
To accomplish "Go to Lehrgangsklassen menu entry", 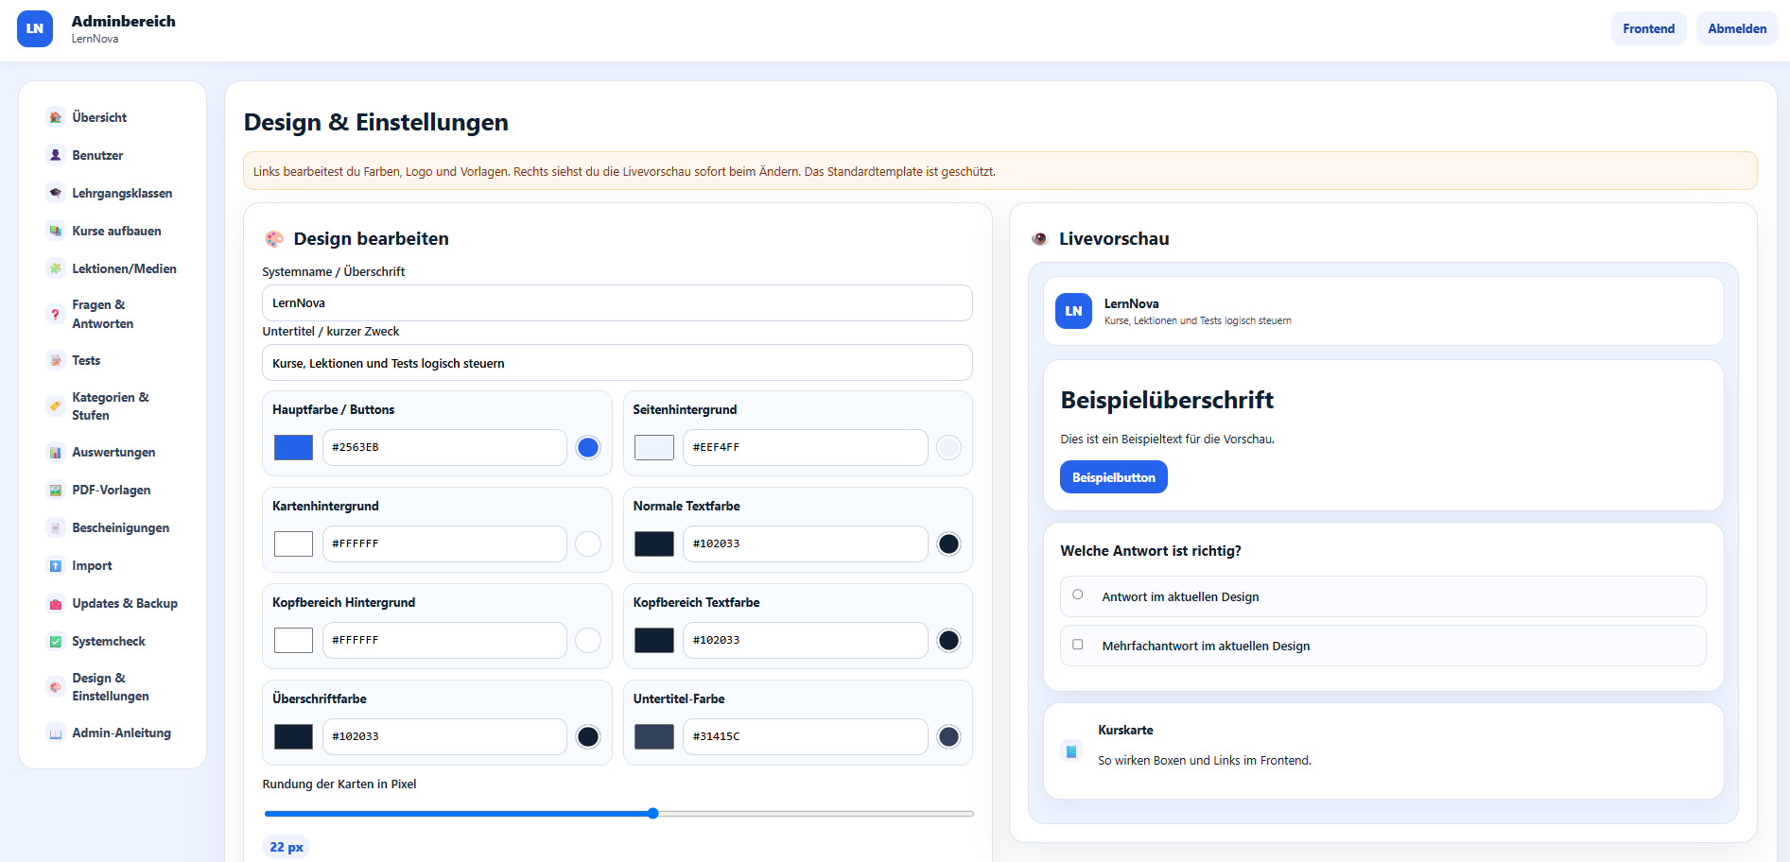I will click(122, 193).
